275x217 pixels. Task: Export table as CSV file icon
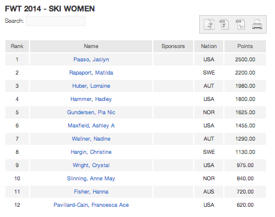pyautogui.click(x=224, y=25)
